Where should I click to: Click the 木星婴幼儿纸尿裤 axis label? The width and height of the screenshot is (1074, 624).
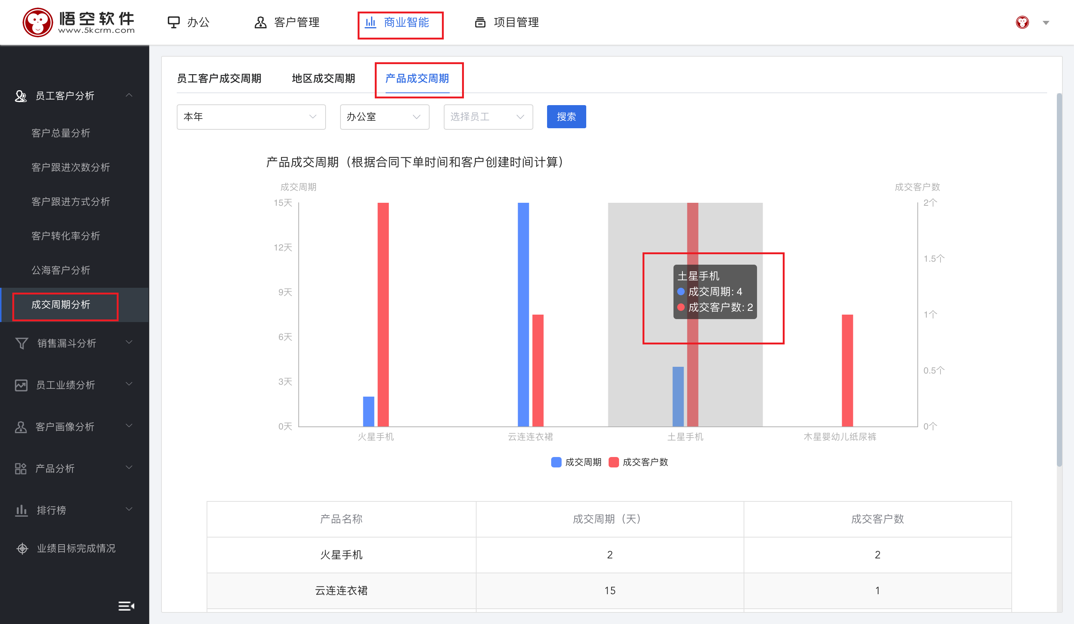click(839, 437)
